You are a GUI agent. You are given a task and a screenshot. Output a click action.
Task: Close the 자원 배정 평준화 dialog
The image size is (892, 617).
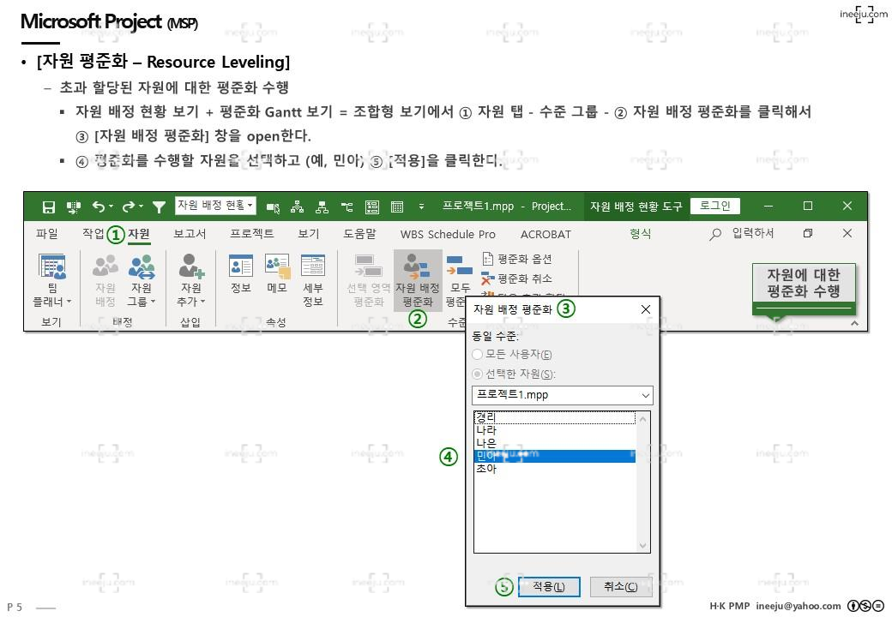coord(646,309)
